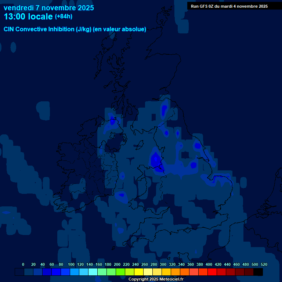Click the legend value label 520

[x=264, y=264]
